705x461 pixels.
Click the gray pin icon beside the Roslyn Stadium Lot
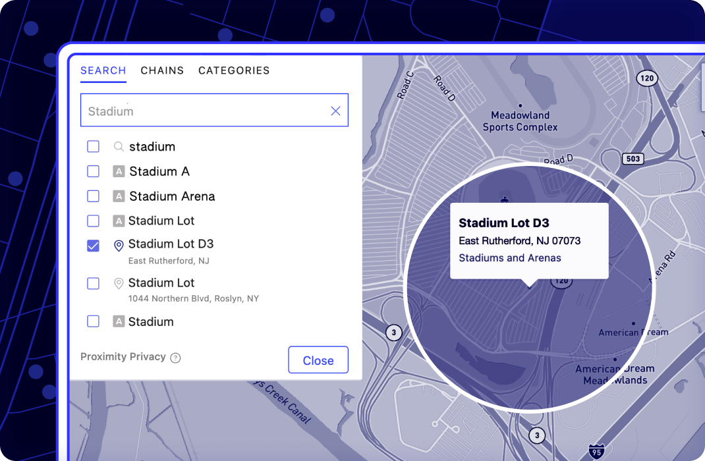tap(119, 283)
